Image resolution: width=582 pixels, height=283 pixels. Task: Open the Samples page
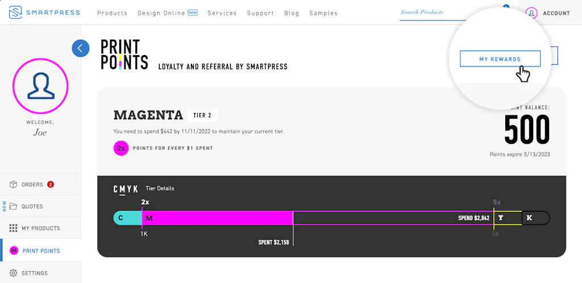pos(323,13)
